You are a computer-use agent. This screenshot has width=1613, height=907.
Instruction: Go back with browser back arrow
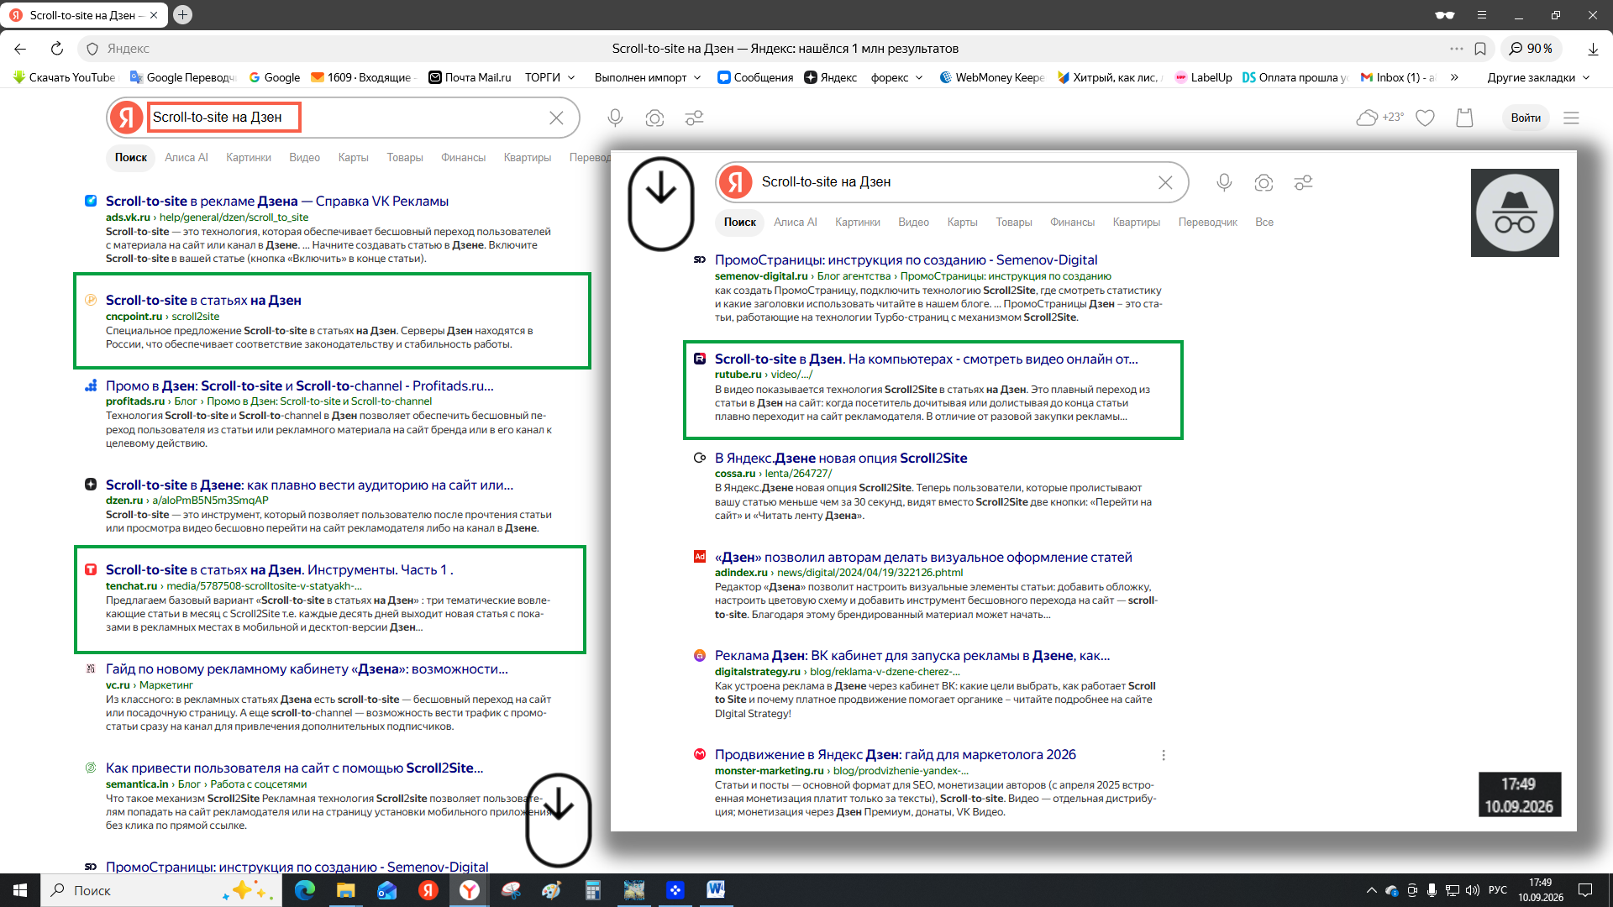point(20,49)
